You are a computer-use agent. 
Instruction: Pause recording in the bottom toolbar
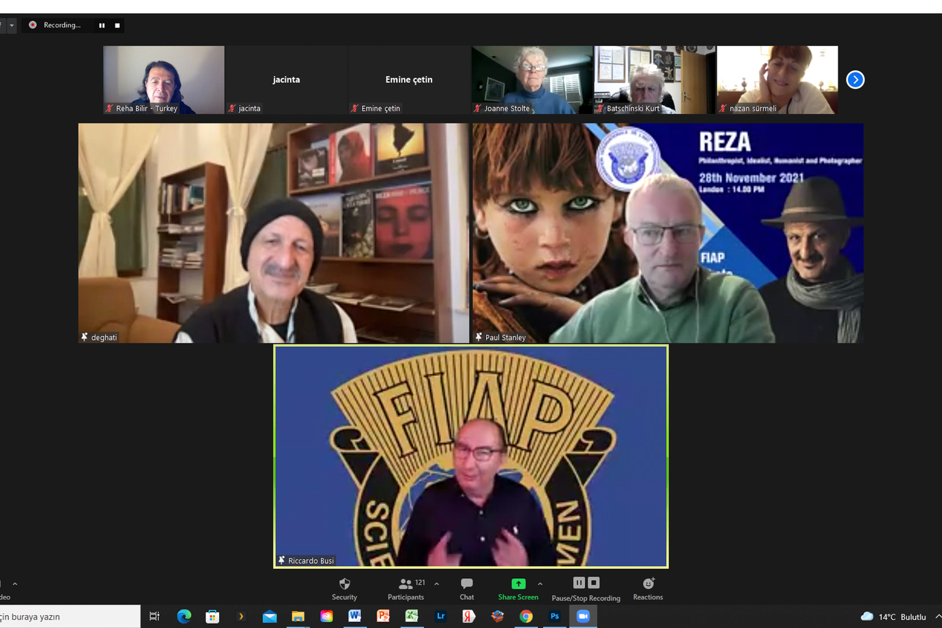[x=578, y=583]
